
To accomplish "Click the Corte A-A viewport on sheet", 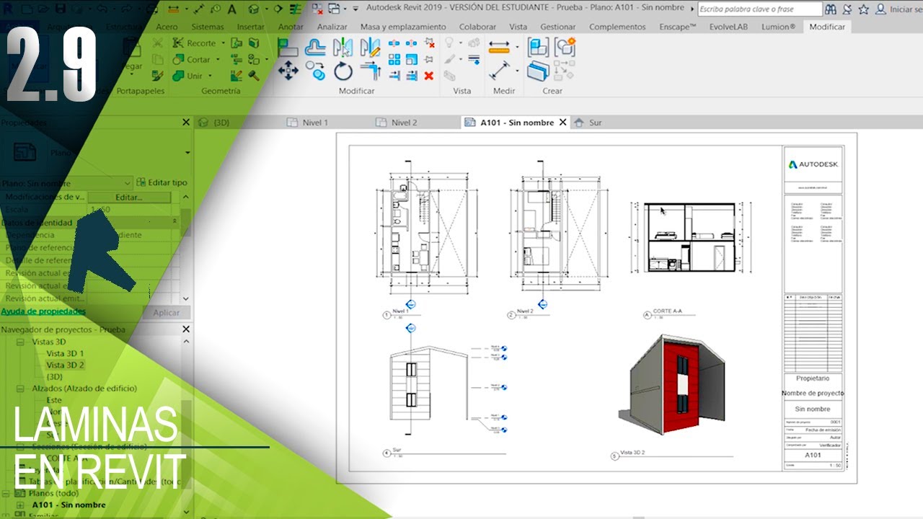I will [692, 238].
